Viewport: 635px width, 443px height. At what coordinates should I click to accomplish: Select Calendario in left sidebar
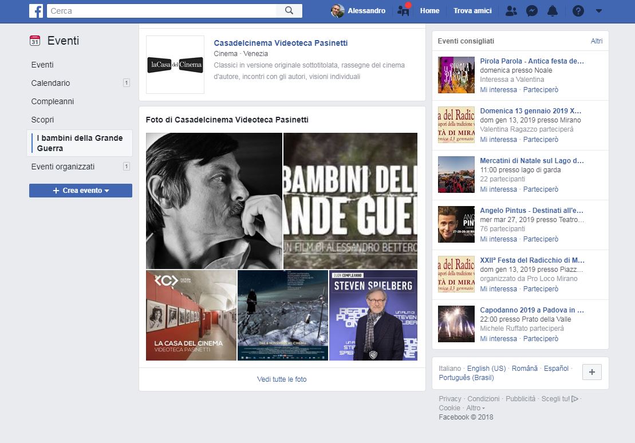[50, 83]
